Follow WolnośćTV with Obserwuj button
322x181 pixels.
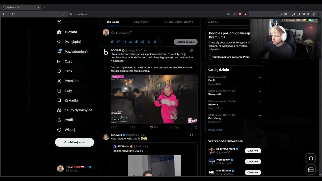[253, 161]
